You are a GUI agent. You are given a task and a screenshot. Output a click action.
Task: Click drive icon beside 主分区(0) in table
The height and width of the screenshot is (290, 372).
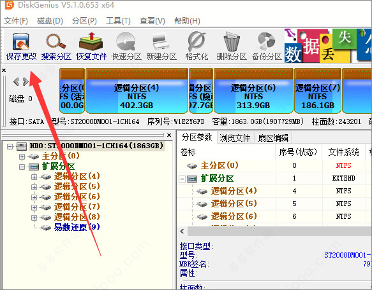(191, 166)
